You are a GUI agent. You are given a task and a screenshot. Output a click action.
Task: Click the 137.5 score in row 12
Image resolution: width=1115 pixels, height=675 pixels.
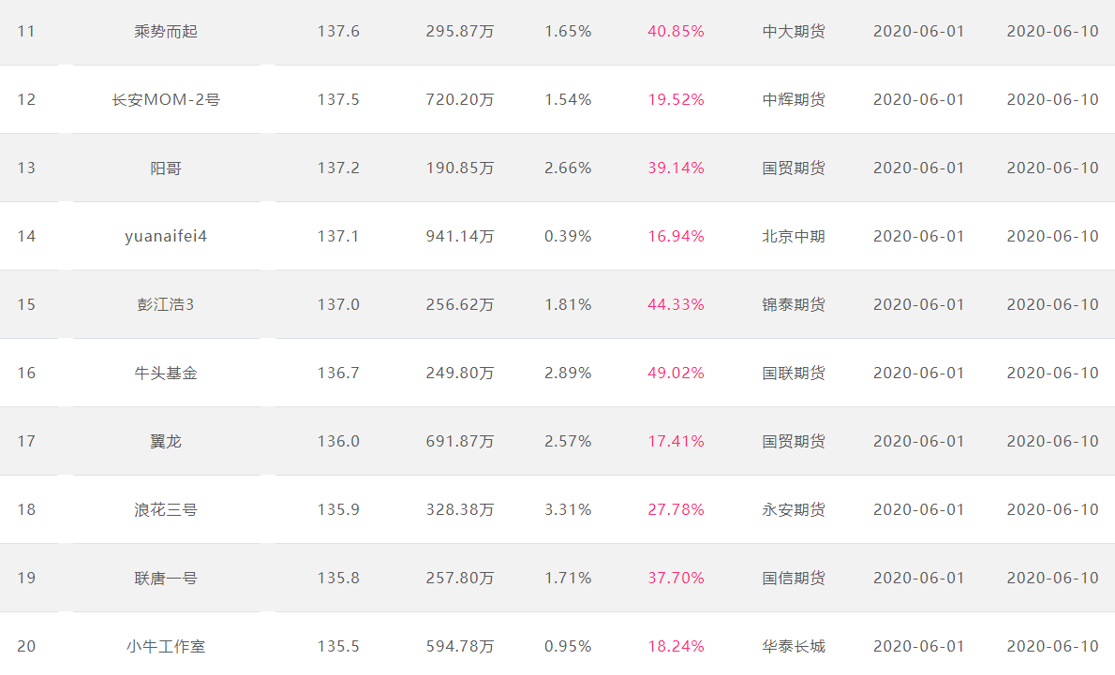[338, 99]
